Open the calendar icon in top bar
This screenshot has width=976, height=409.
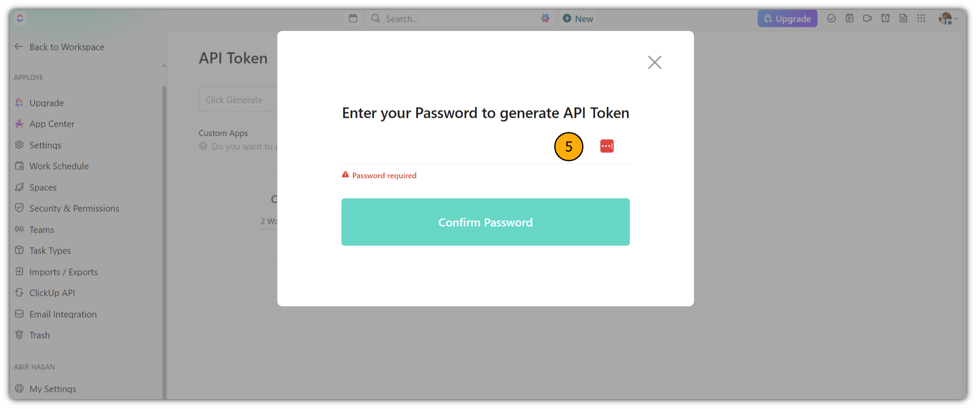(x=353, y=18)
